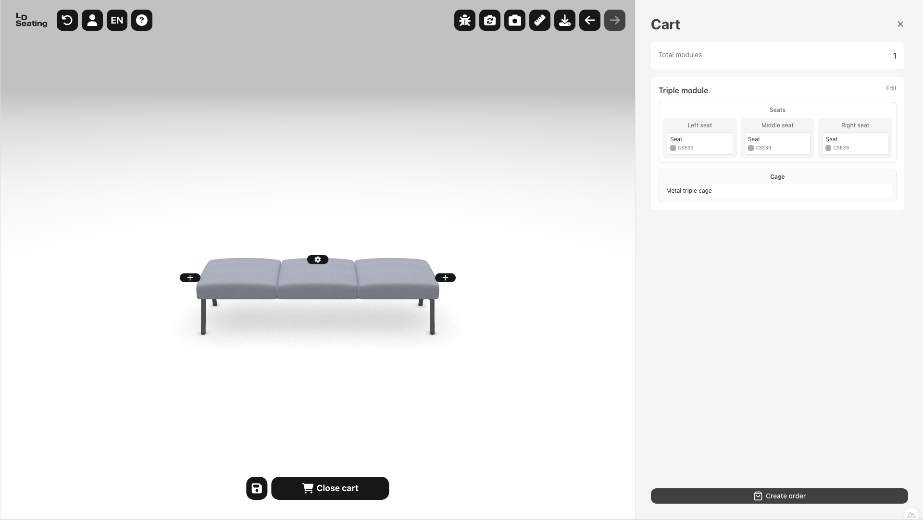Image resolution: width=923 pixels, height=520 pixels.
Task: Click the Close cart button
Action: [330, 488]
